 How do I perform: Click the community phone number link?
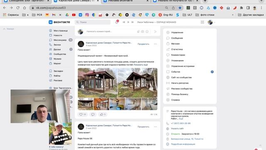181,123
